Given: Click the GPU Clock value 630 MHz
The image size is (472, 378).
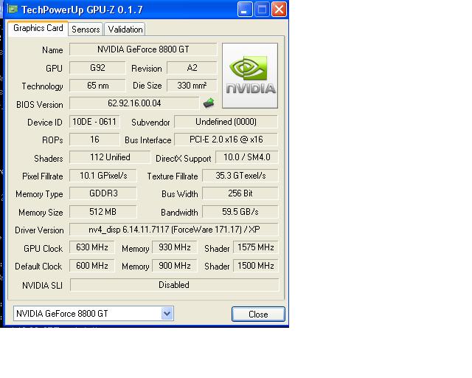Looking at the screenshot, I should 91,247.
